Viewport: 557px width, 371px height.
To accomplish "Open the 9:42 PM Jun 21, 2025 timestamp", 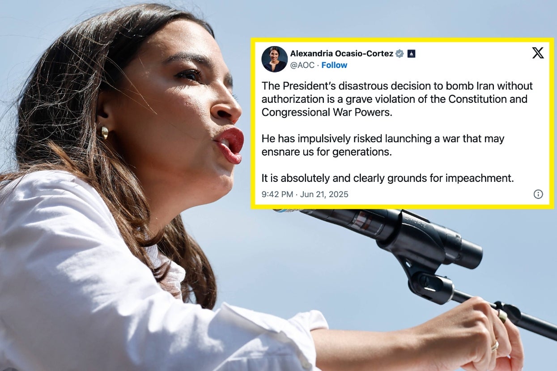I will pos(305,194).
